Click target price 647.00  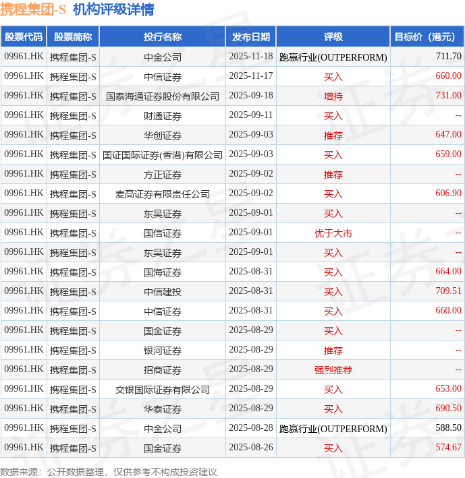point(449,134)
